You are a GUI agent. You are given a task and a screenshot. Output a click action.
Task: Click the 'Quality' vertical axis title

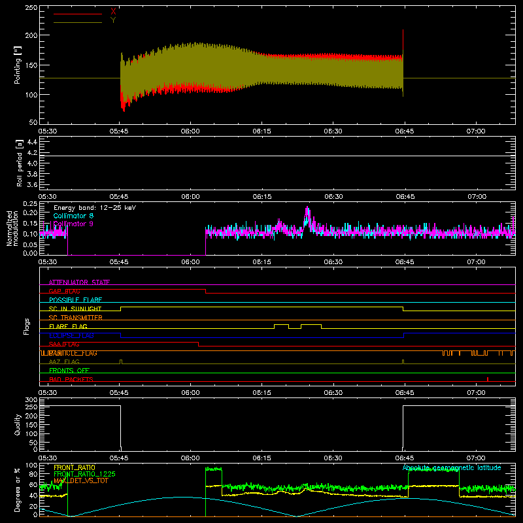click(18, 424)
